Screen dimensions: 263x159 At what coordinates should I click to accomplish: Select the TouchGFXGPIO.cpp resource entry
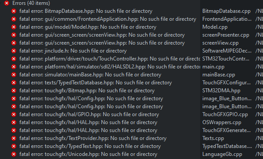(225, 114)
